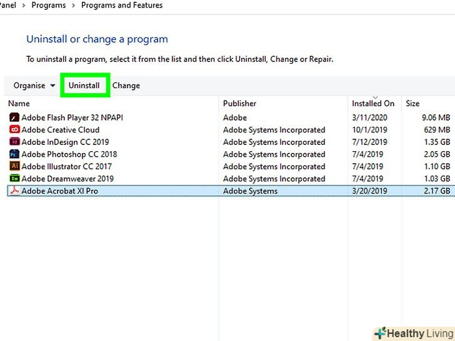The image size is (455, 341).
Task: Select Adobe Flash Player 32 NPAPI
Action: click(72, 117)
